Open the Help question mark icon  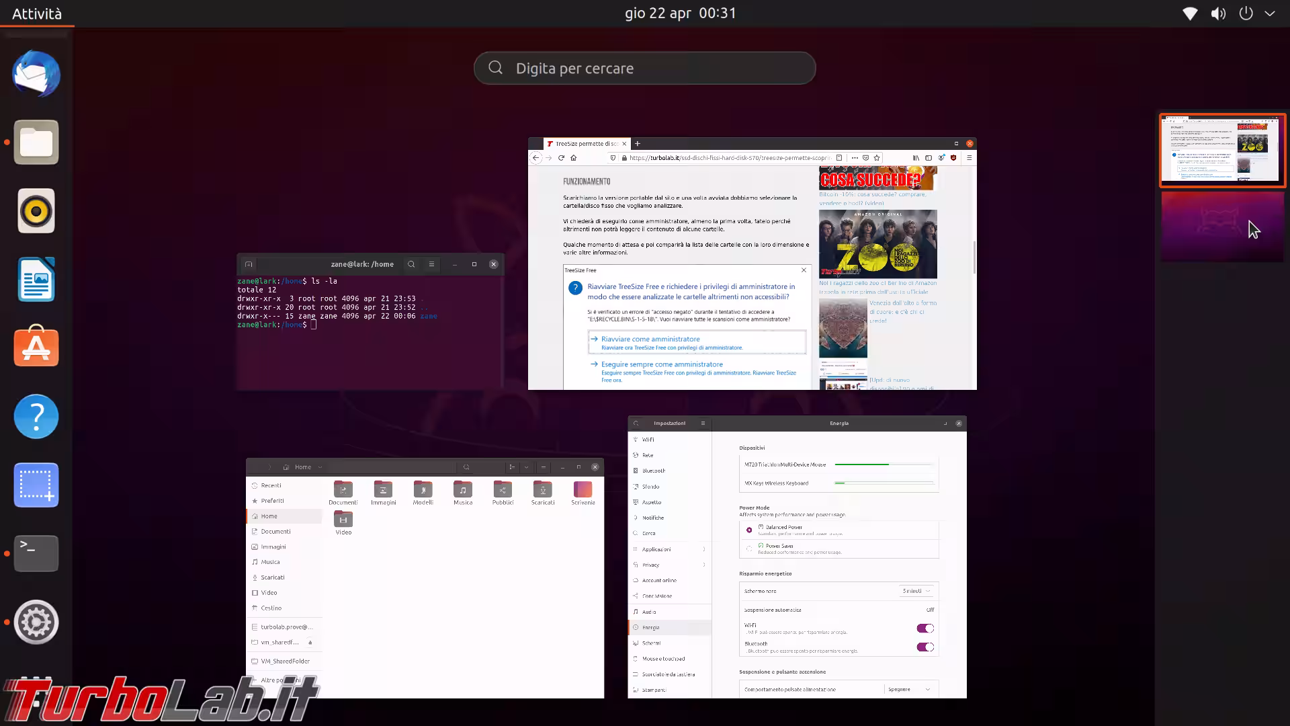(36, 417)
